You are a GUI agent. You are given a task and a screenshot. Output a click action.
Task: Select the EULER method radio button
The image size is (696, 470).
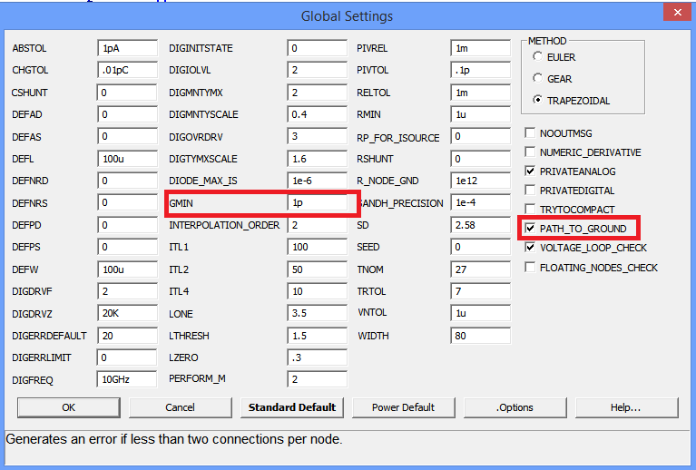[x=538, y=57]
